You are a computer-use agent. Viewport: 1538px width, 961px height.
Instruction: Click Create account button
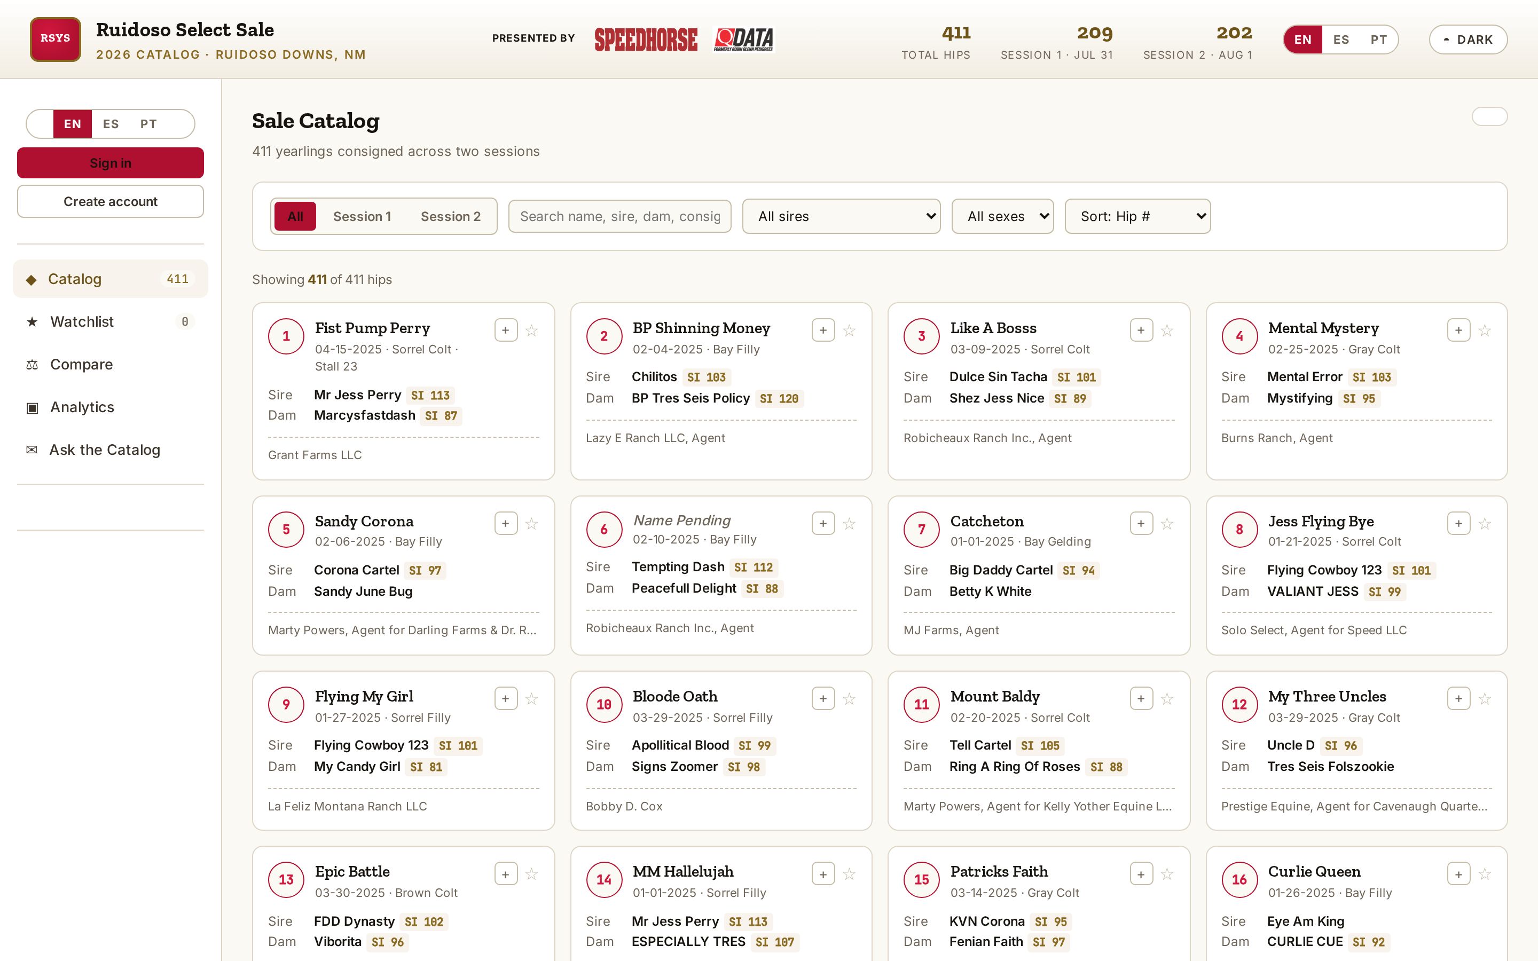(x=111, y=201)
